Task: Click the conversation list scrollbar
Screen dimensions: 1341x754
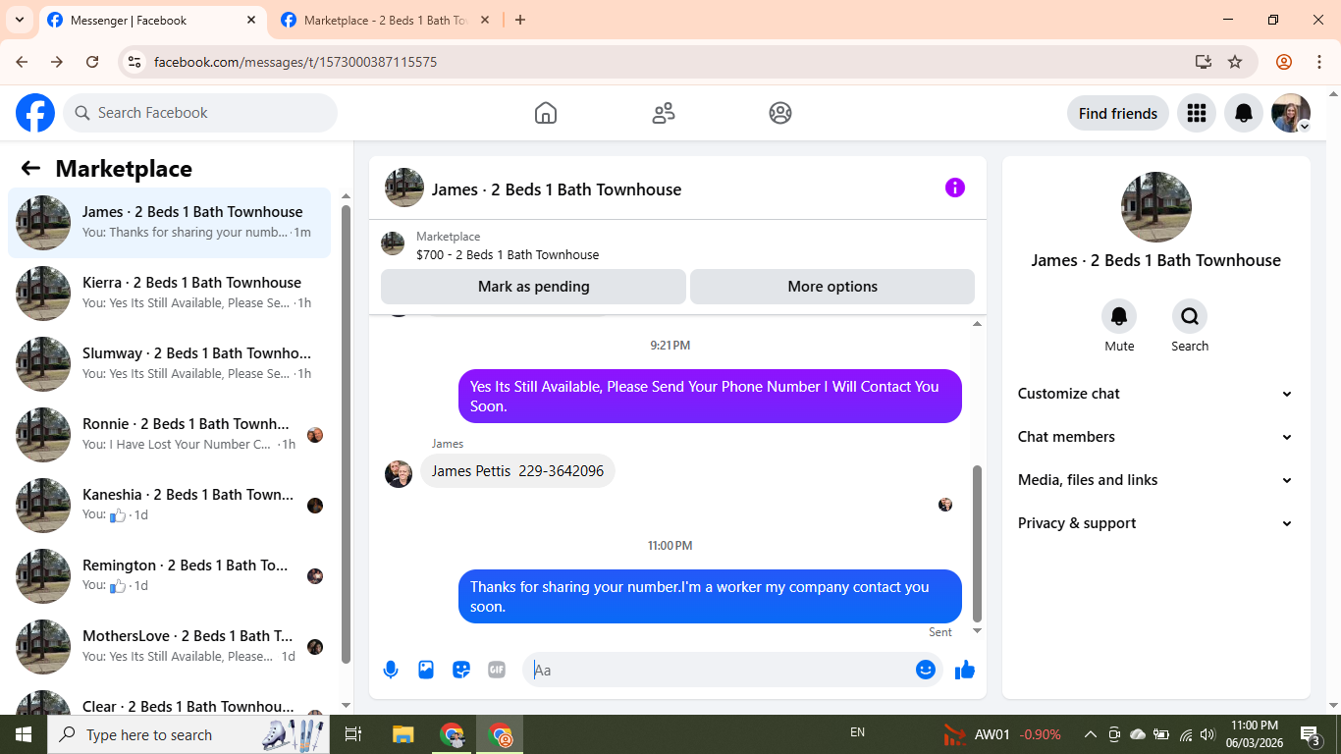Action: 346,436
